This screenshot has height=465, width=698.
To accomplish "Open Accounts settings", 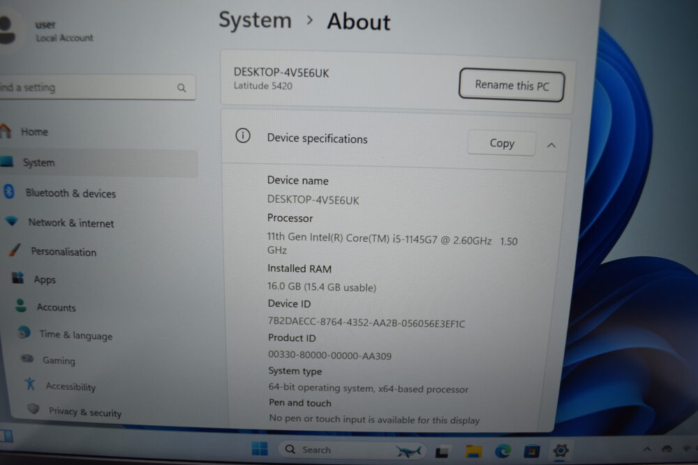I will click(56, 307).
